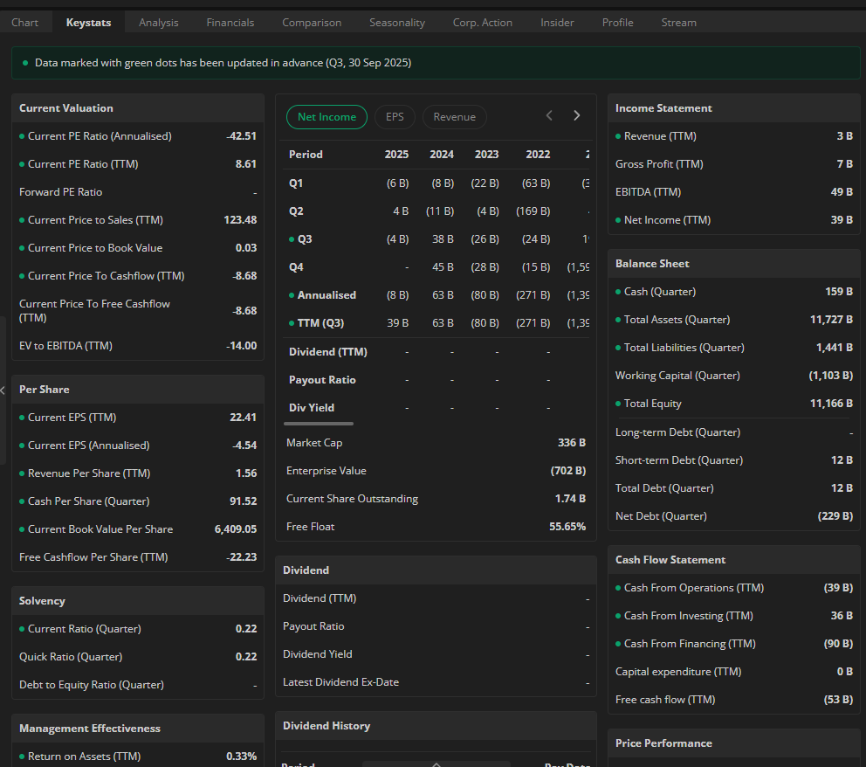
Task: Collapse the left sidebar chevron handle
Action: point(3,390)
